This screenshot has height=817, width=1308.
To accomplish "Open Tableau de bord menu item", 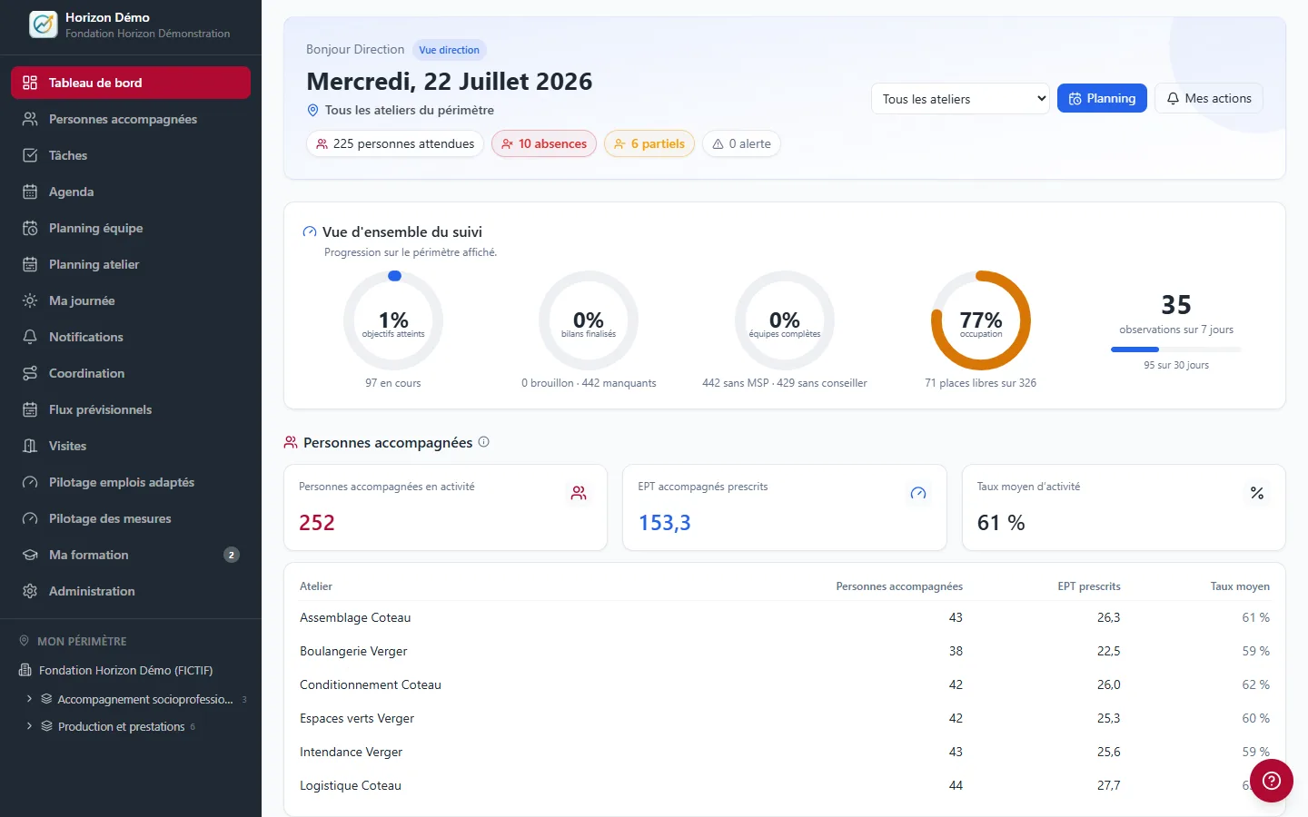I will tap(131, 83).
